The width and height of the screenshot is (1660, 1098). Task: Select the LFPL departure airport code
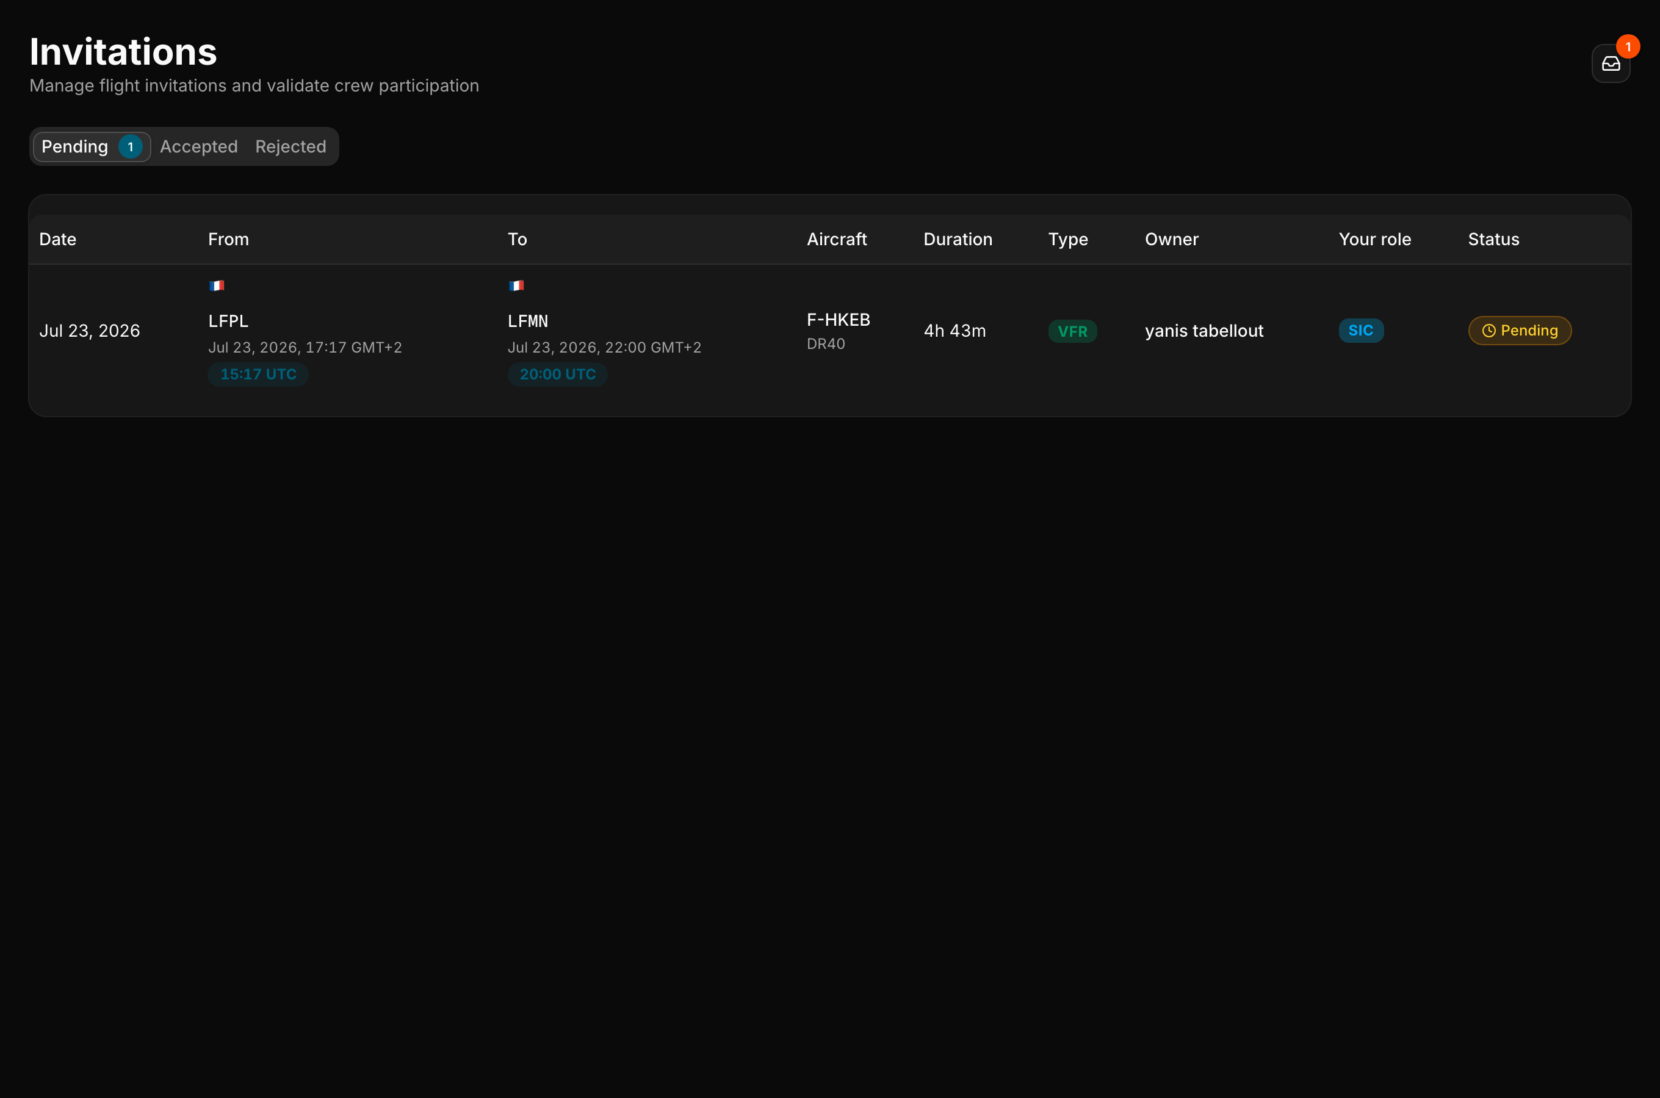pyautogui.click(x=228, y=321)
